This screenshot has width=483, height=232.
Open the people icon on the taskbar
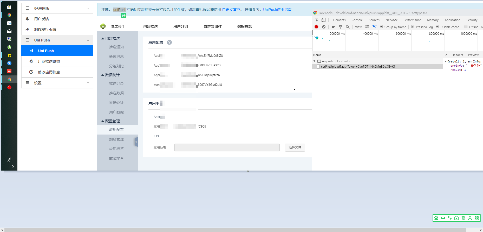coord(9,159)
